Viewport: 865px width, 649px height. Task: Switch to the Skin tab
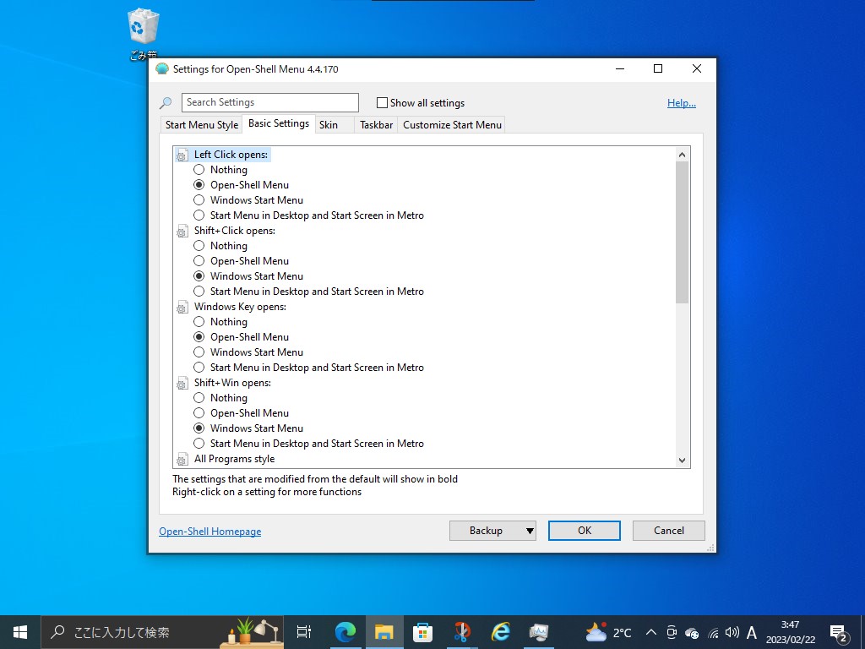pos(335,125)
